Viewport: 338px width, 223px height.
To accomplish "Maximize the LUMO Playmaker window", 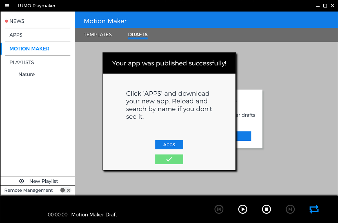I will click(x=325, y=6).
